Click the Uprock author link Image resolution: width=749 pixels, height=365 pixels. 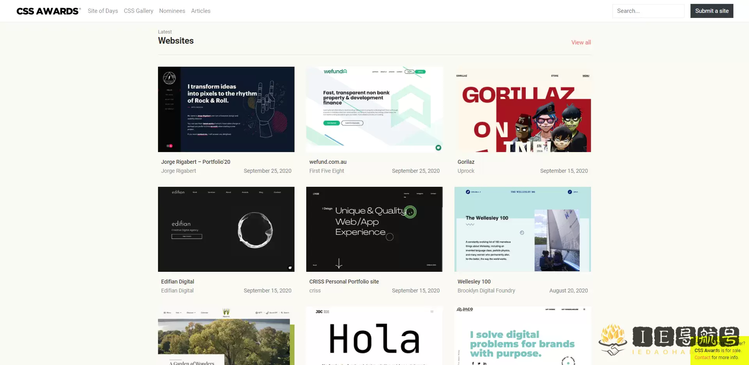466,171
